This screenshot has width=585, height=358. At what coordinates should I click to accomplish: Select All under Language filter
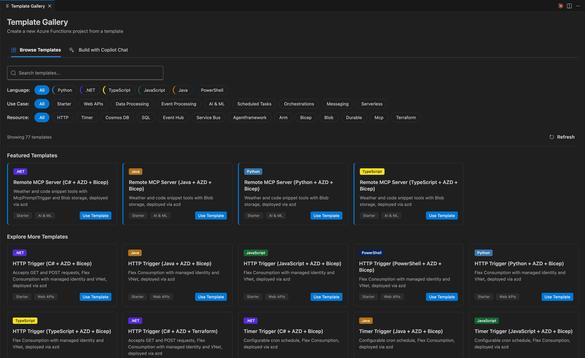[x=42, y=90]
